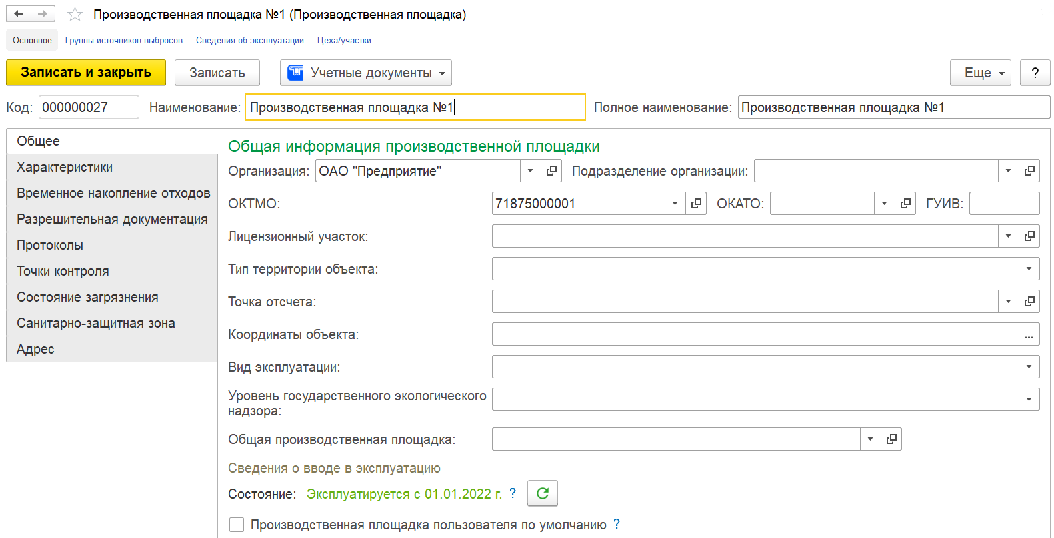Open the Еще menu
Image resolution: width=1054 pixels, height=538 pixels.
point(981,73)
